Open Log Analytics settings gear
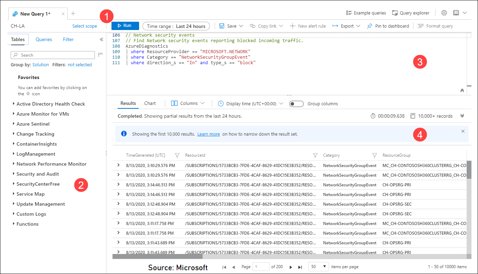 [445, 12]
